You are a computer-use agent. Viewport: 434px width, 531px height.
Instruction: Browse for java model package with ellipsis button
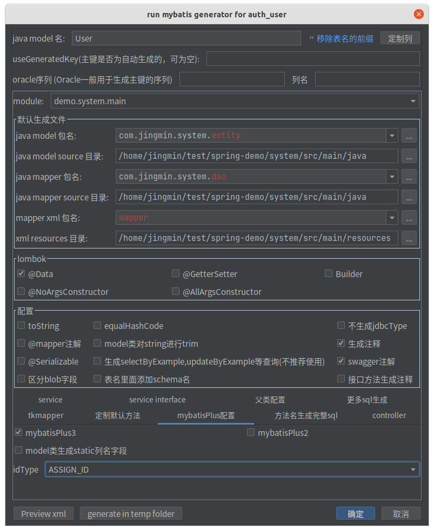(x=409, y=136)
